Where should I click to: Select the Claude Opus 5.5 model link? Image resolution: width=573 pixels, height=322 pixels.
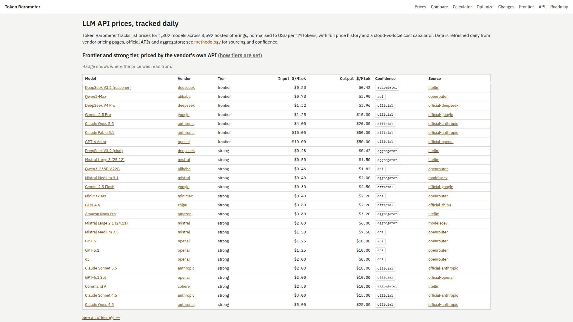tap(99, 124)
